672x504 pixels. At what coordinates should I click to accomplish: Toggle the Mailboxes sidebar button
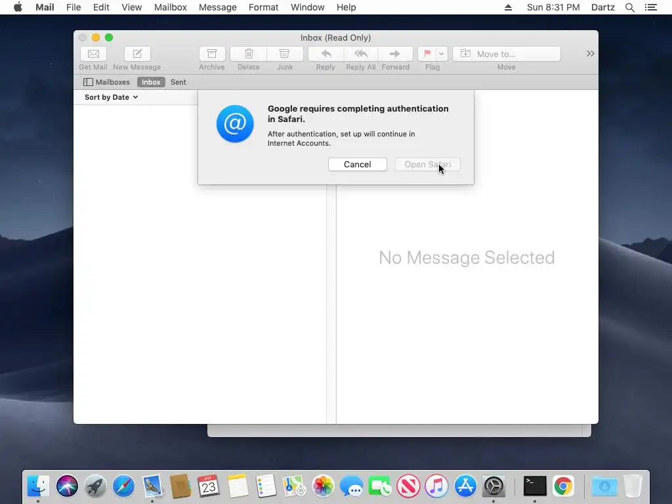tap(107, 82)
